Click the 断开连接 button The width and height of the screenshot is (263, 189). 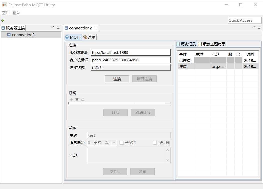144,79
